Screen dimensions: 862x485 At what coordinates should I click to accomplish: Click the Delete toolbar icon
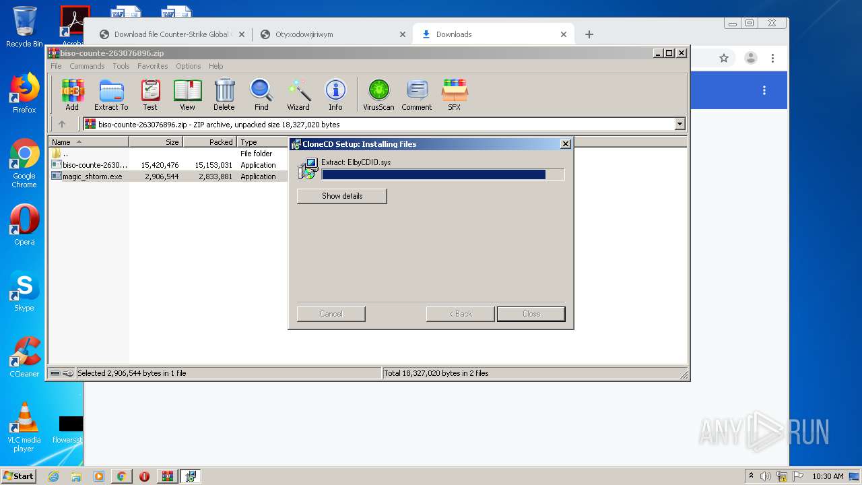224,94
